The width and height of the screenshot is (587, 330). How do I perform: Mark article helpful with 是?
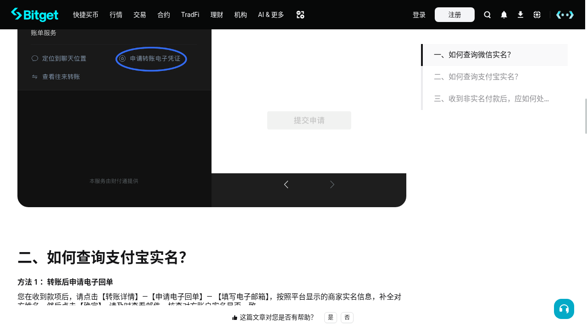(x=331, y=318)
